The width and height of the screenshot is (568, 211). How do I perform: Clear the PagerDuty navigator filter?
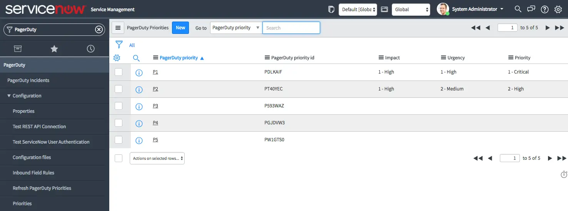[x=99, y=29]
